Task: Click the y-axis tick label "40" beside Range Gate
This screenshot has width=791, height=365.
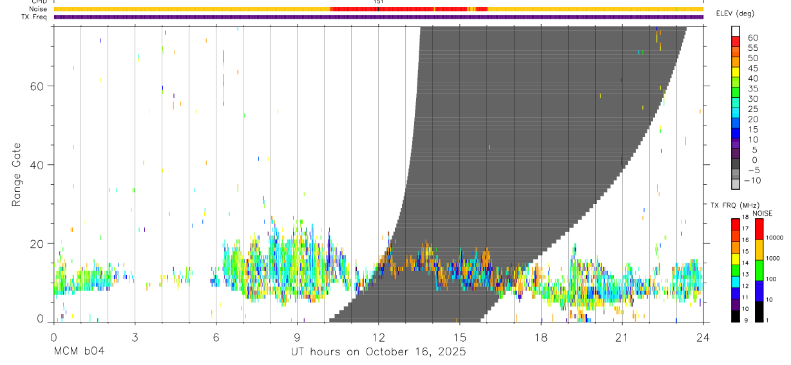Action: pos(38,165)
